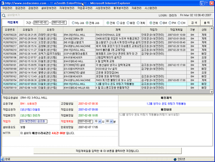Click the page icon in the status bar

point(3,159)
